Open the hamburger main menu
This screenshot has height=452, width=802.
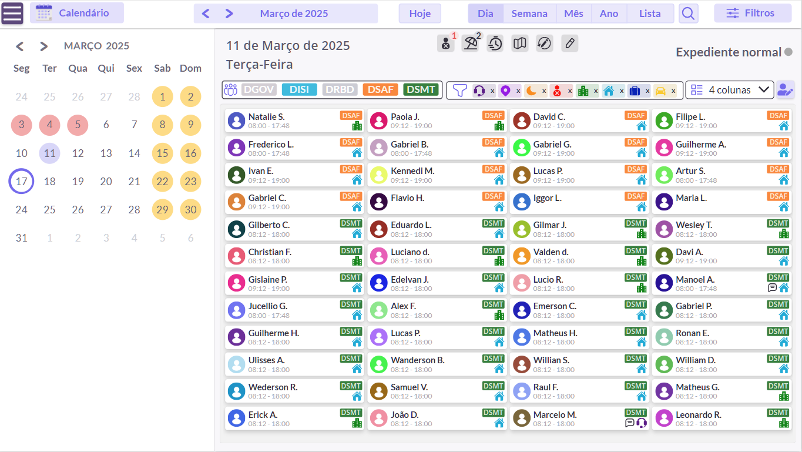click(12, 13)
